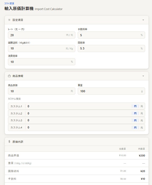Click the カスタム2 value field
The height and width of the screenshot is (185, 152).
79,113
